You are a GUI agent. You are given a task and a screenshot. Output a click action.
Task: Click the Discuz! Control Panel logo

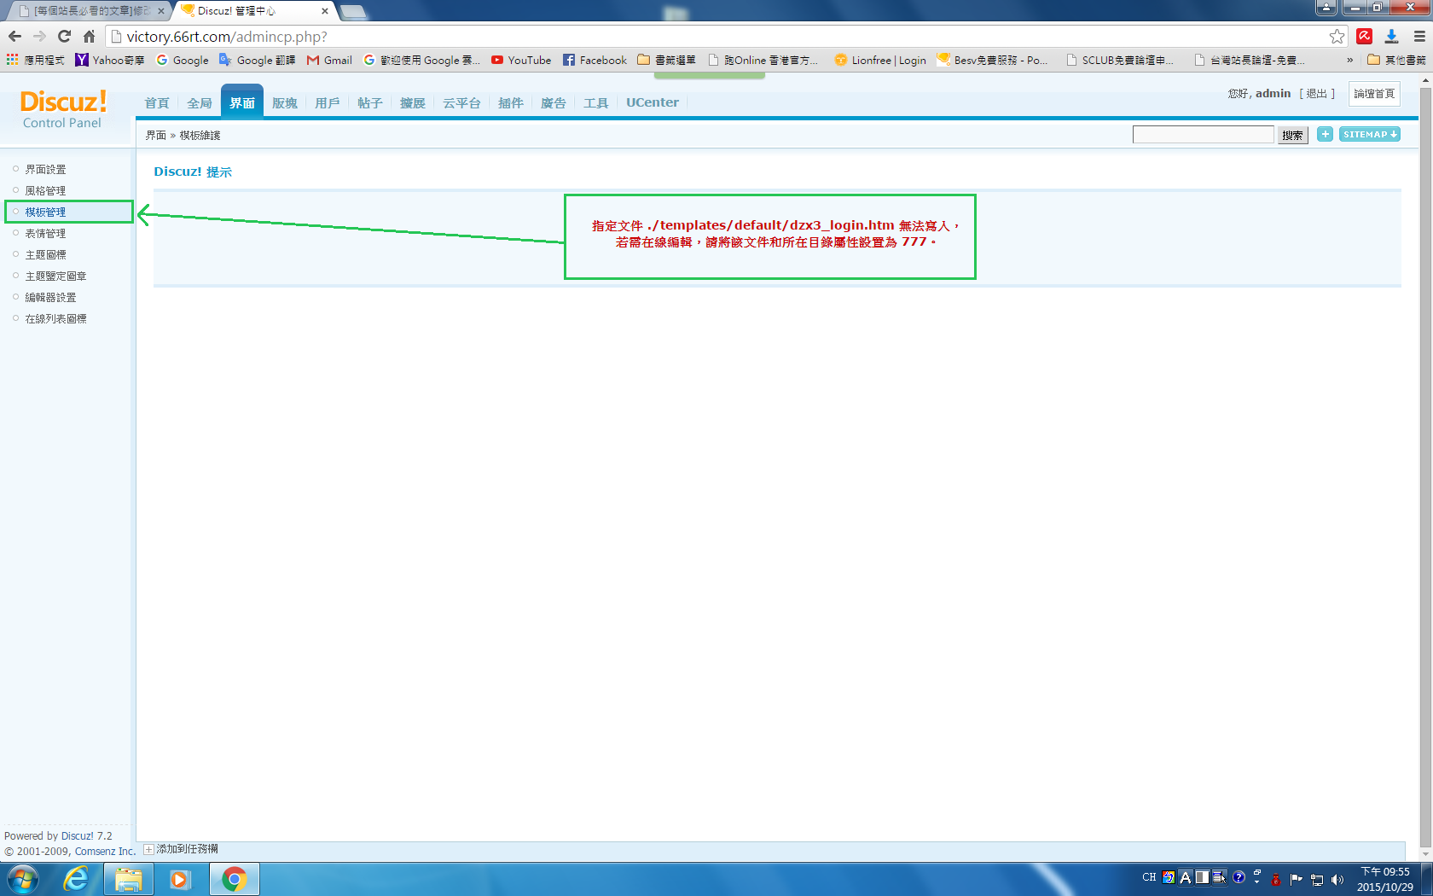63,109
